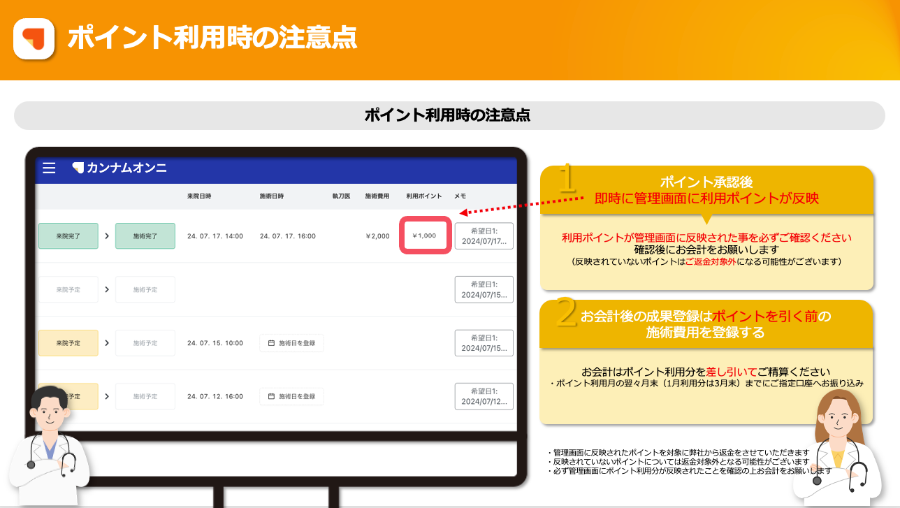The image size is (900, 508).
Task: Click green 来院完了 status button
Action: 68,236
